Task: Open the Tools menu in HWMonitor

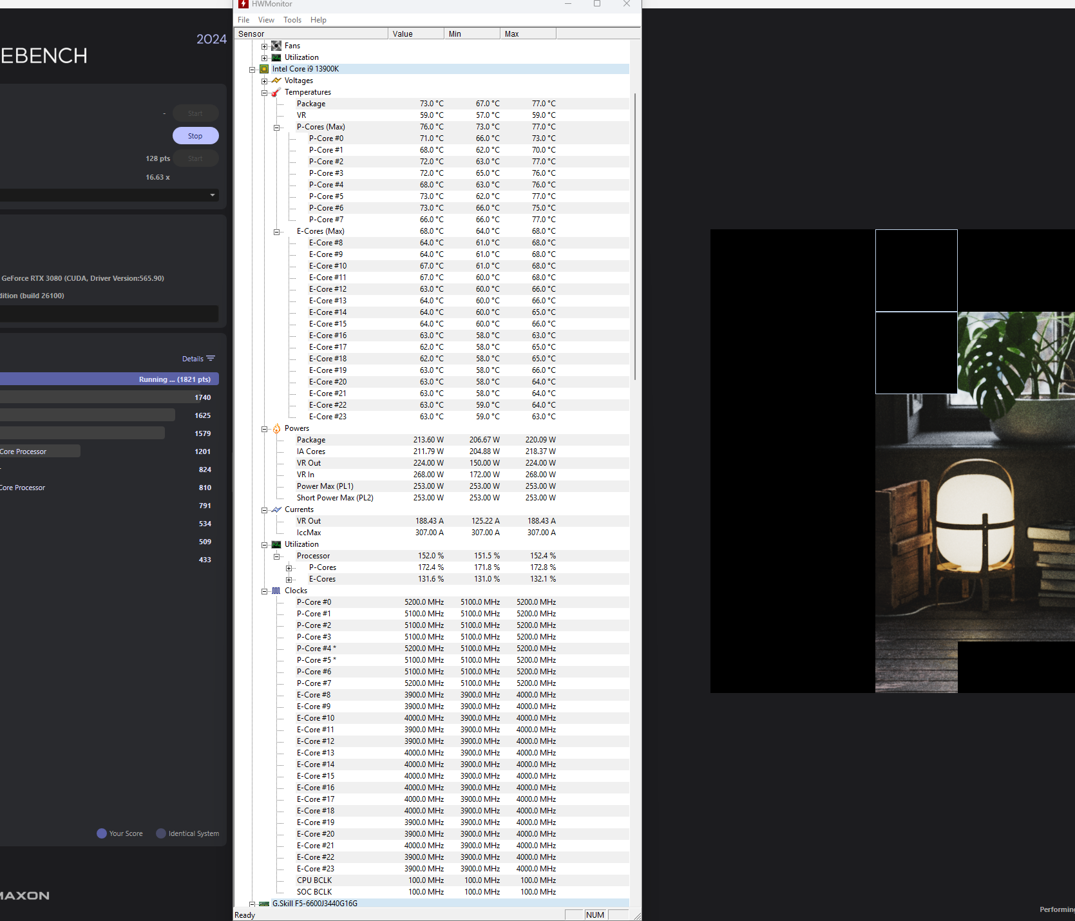Action: (292, 20)
